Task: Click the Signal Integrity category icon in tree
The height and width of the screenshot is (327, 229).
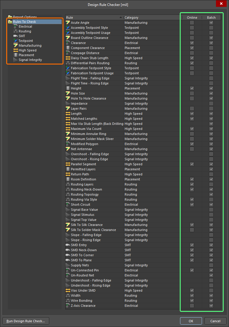Action: click(15, 60)
